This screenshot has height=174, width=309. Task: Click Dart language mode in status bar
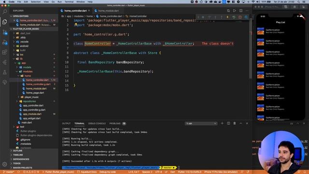tap(173, 172)
